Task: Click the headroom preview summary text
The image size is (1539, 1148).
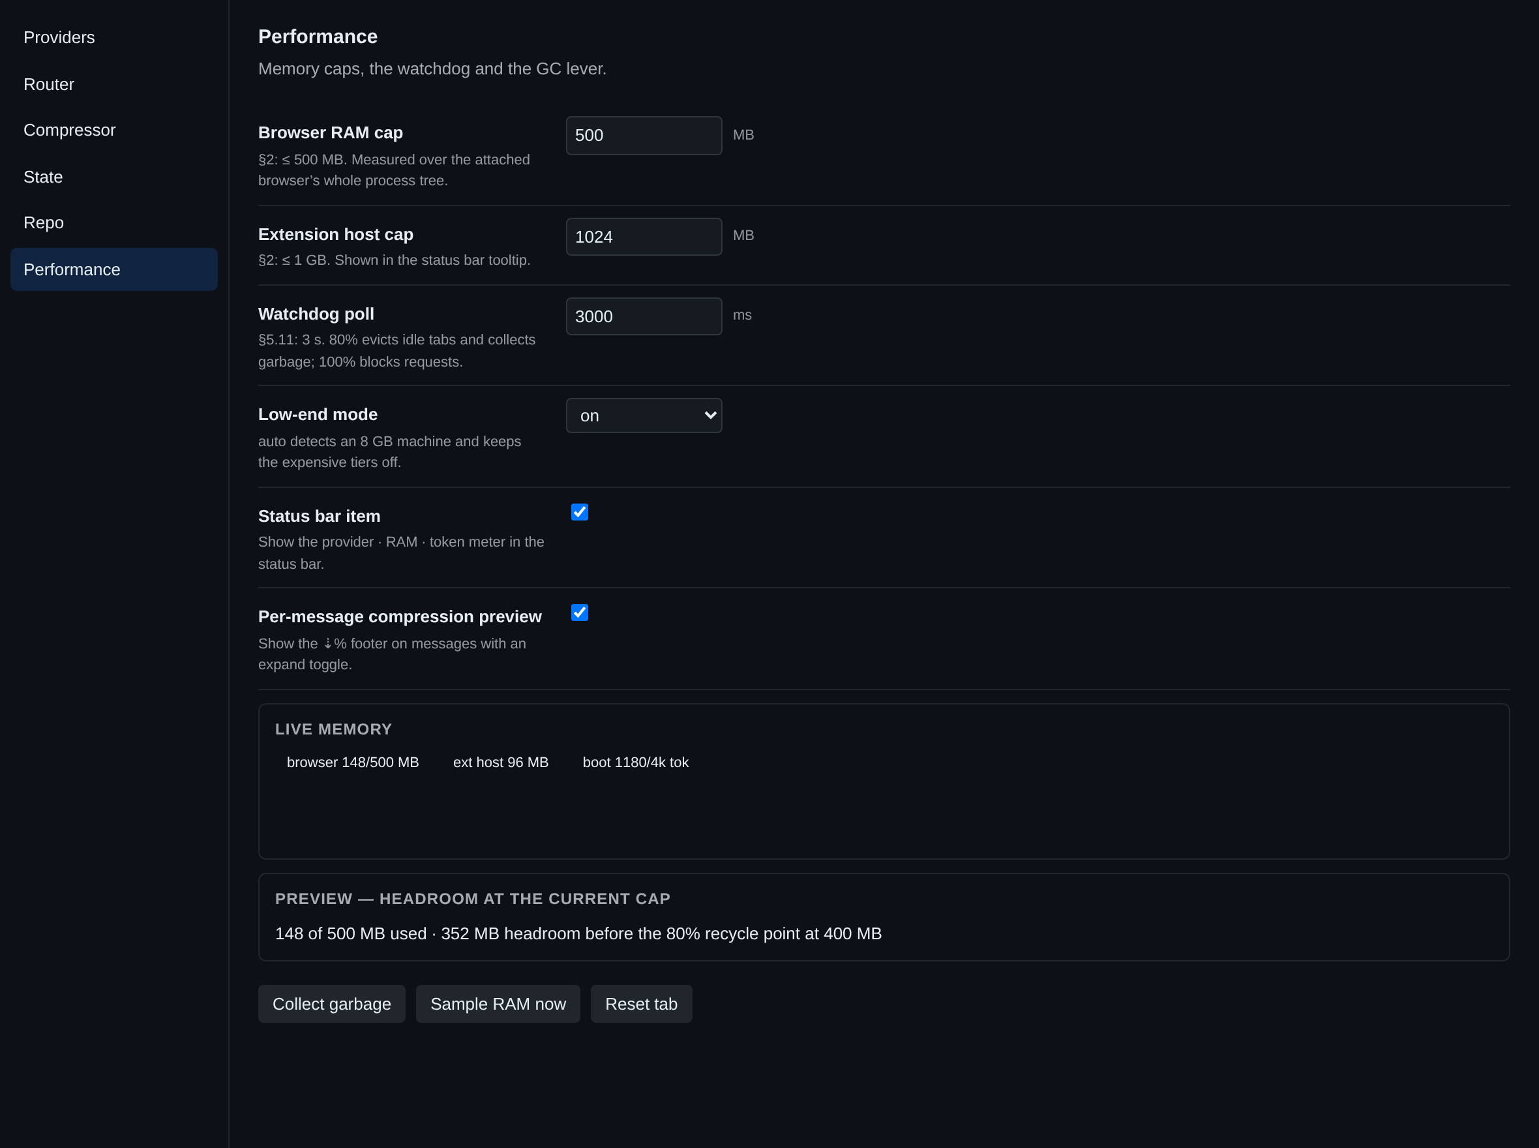Action: pyautogui.click(x=578, y=933)
